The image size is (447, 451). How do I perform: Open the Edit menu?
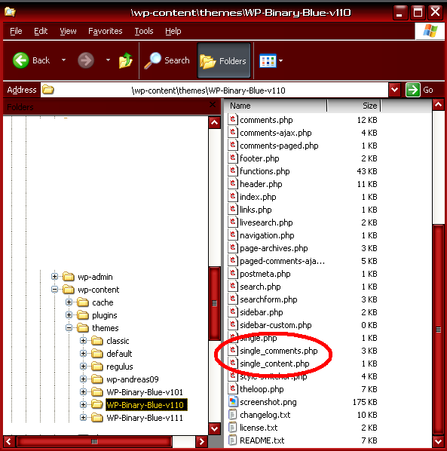(41, 31)
